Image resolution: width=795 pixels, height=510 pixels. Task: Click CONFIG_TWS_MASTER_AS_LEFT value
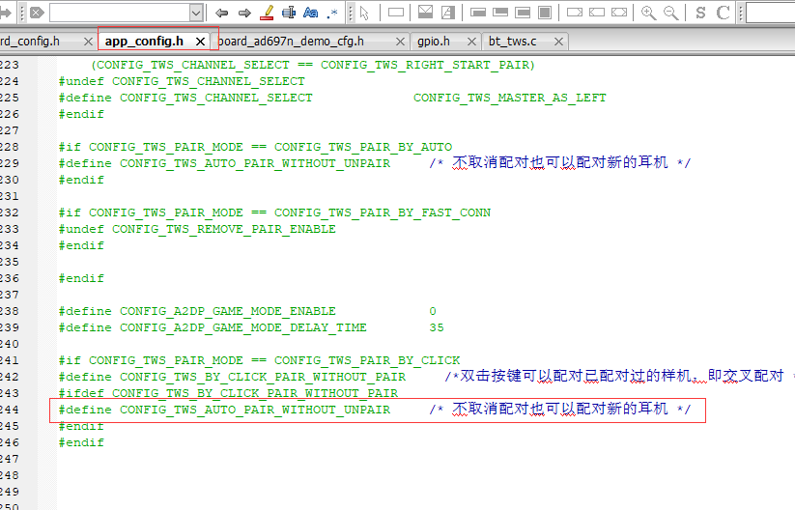tap(509, 98)
